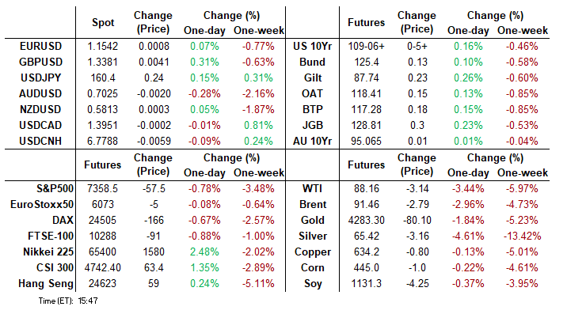The height and width of the screenshot is (314, 567).
Task: Select the US 10Yr futures value 109-06+
Action: (x=367, y=46)
